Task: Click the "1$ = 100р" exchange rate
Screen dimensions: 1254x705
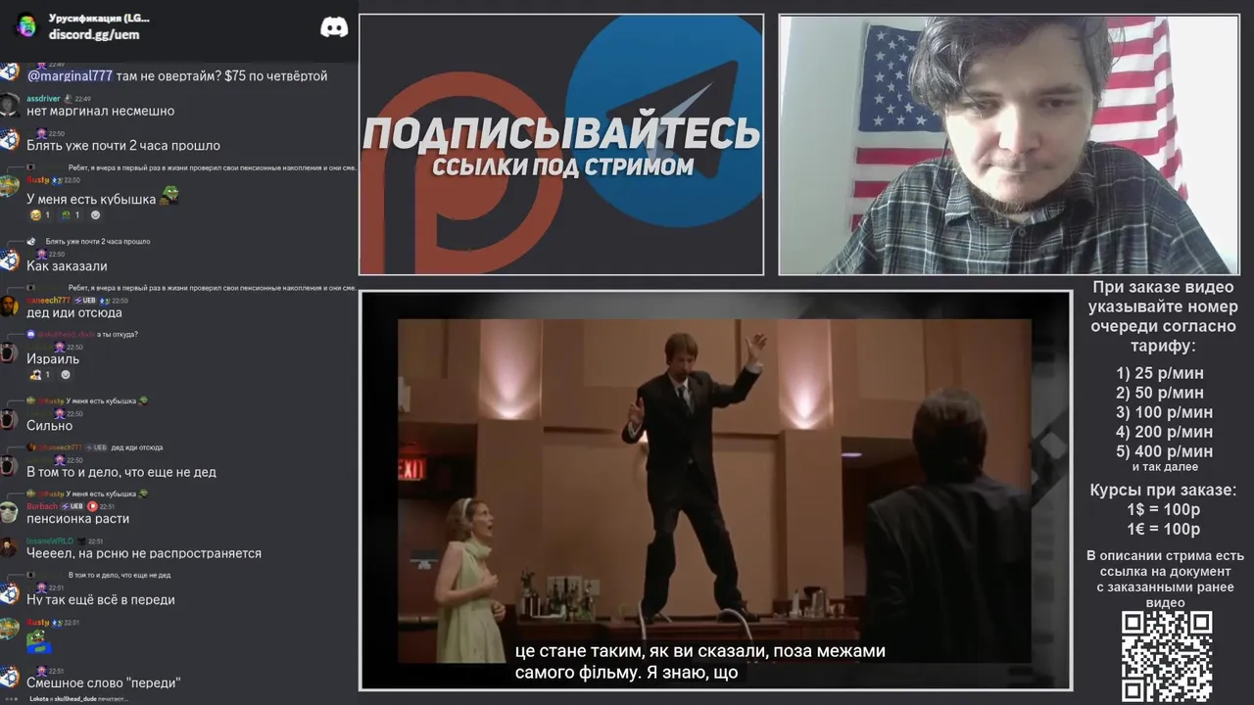Action: click(x=1163, y=509)
